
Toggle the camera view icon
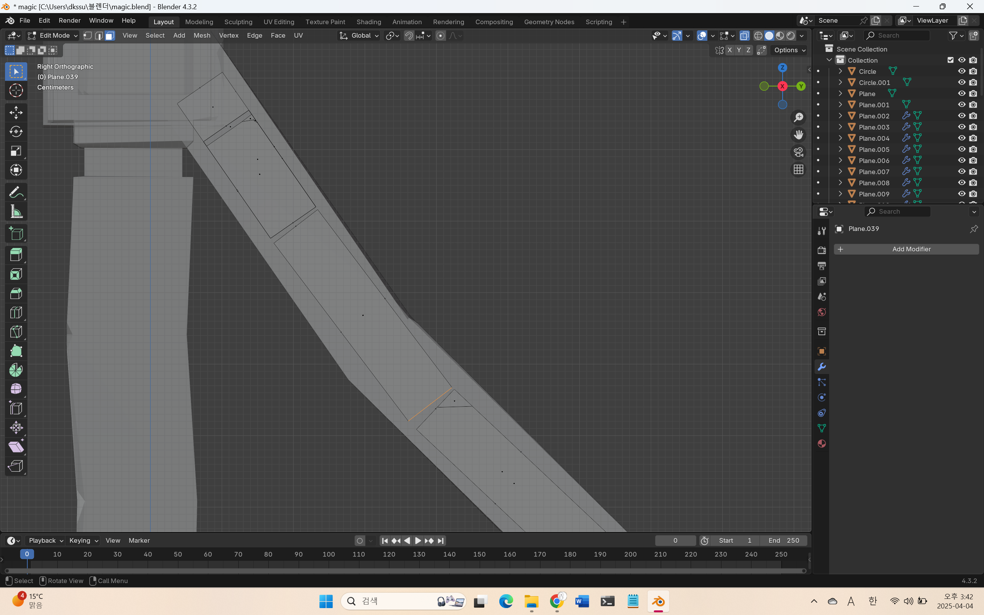point(799,152)
